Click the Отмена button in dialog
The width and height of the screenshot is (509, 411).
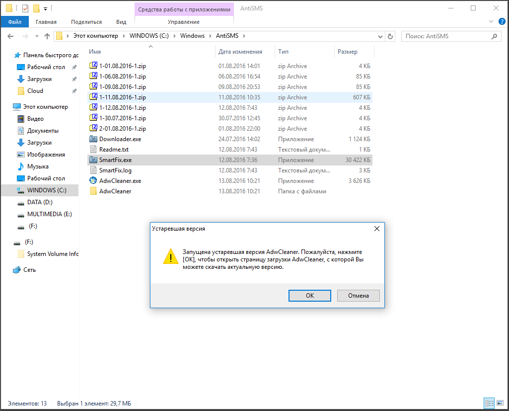tap(358, 295)
